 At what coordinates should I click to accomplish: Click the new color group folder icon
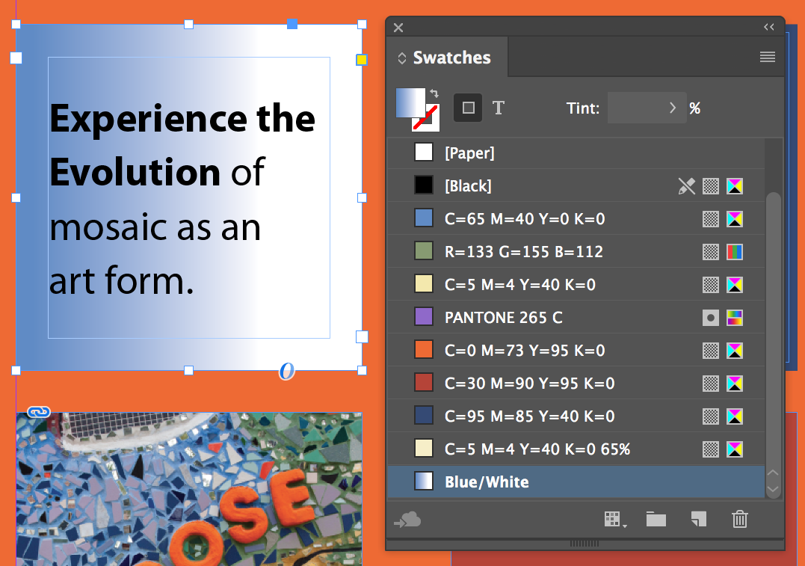656,519
